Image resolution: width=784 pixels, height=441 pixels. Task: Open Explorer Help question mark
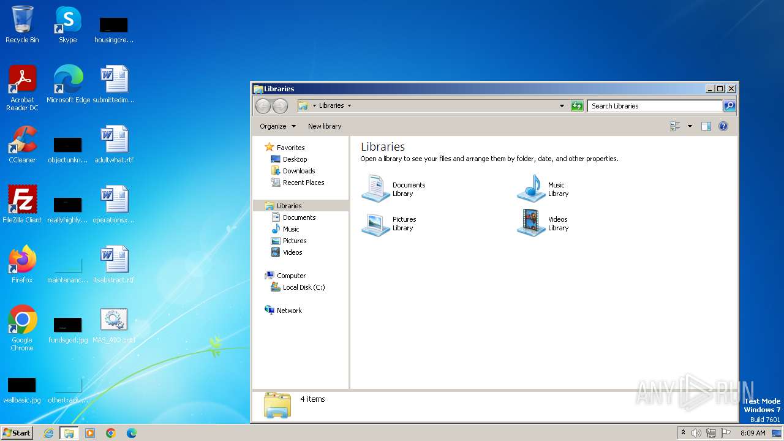(x=723, y=126)
